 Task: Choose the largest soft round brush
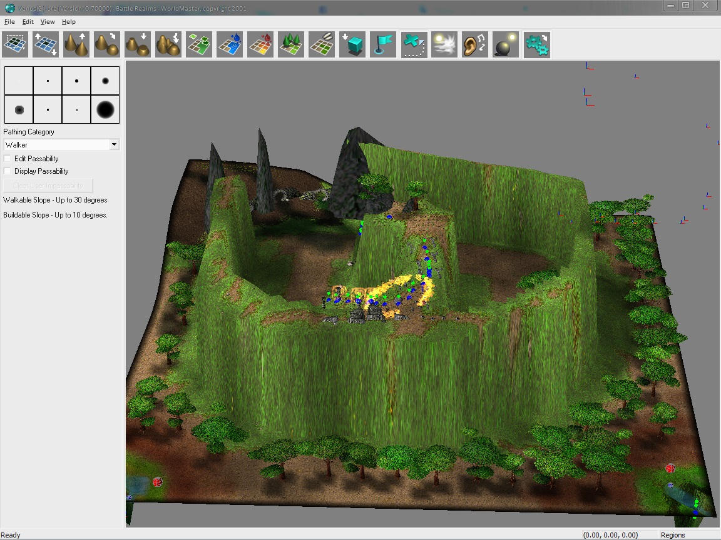tap(105, 109)
